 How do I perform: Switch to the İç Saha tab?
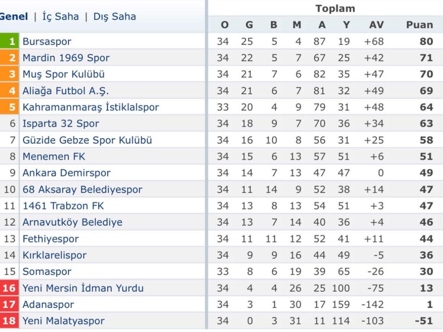tap(61, 16)
